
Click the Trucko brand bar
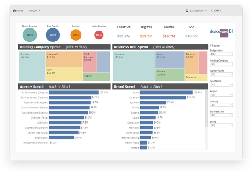(149, 107)
